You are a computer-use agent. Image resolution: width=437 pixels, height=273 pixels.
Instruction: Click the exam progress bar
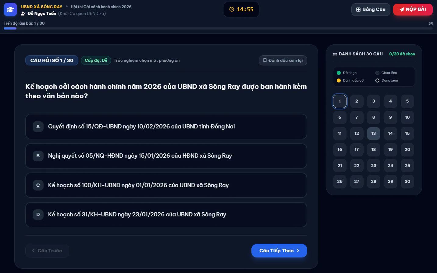tap(218, 28)
